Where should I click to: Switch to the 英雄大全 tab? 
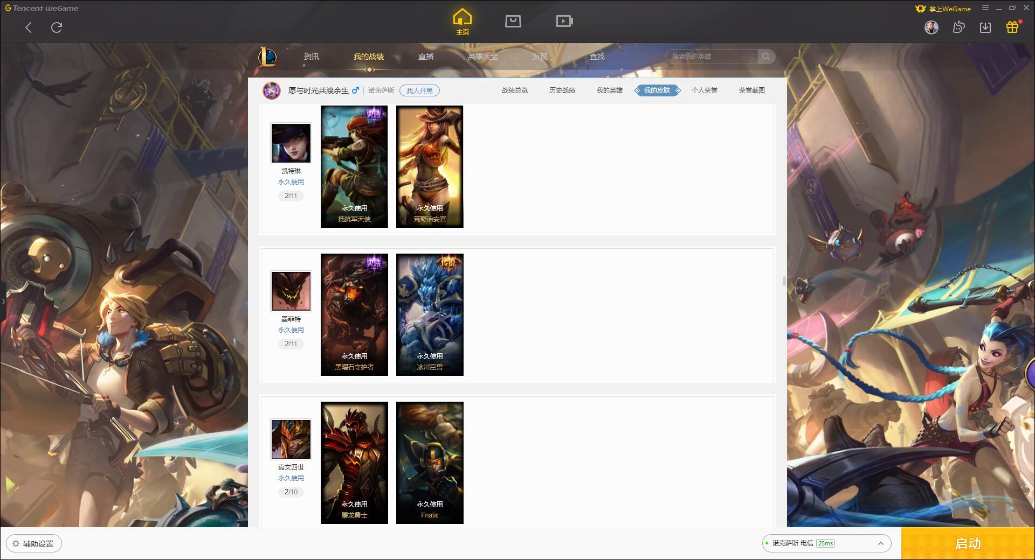point(483,57)
